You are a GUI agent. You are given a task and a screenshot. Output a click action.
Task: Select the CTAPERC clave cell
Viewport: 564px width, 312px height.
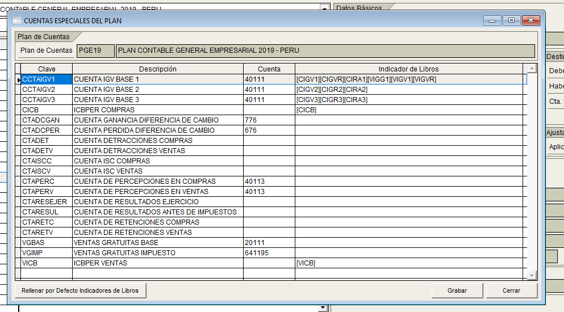47,182
